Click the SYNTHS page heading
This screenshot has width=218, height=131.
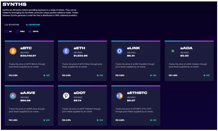[15, 4]
